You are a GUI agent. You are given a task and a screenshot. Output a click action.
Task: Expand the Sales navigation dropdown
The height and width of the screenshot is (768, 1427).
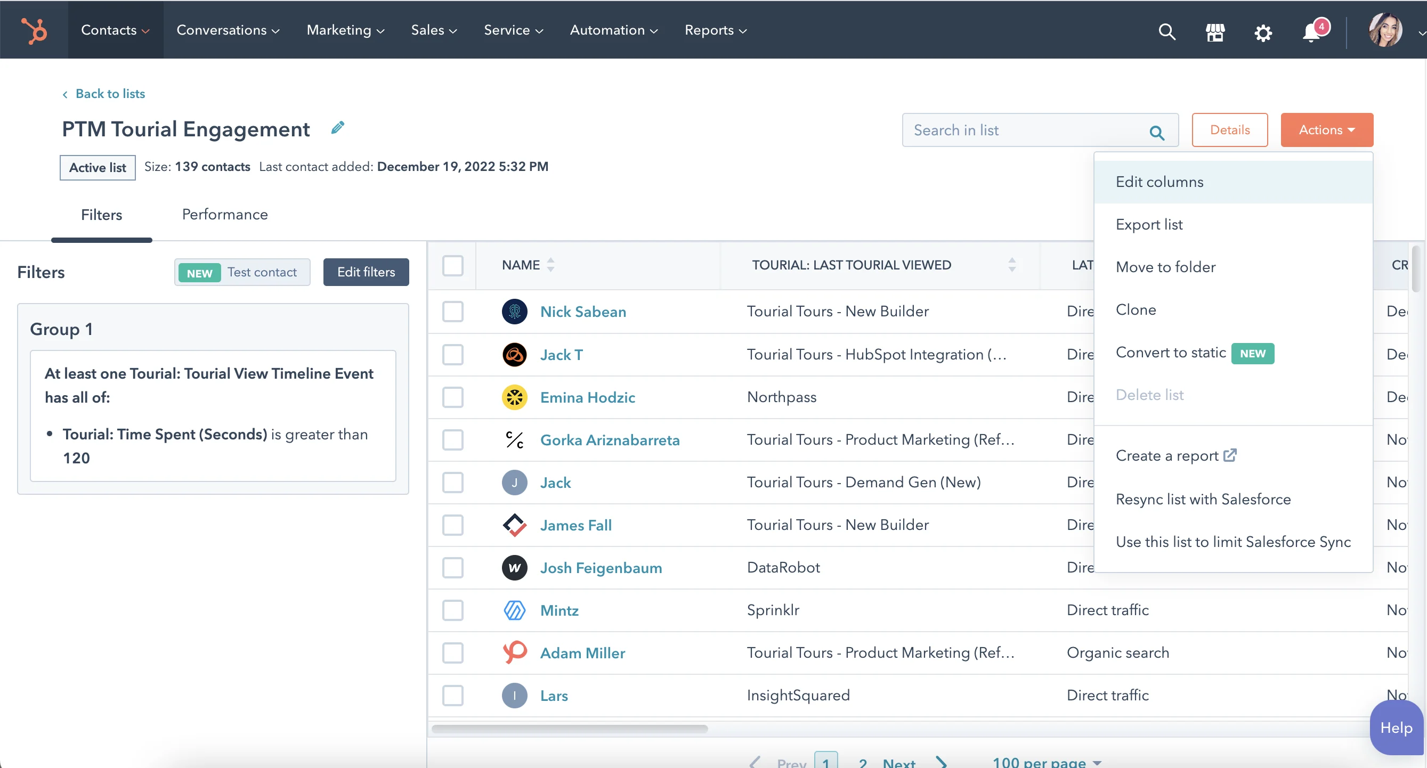[x=434, y=30]
